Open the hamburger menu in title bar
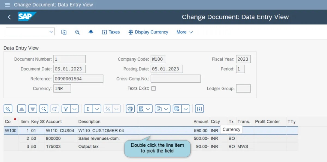This screenshot has height=162, width=327. tap(7, 5)
